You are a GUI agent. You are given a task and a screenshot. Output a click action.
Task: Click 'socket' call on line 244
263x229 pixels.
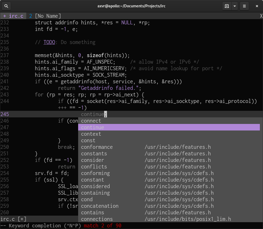(x=95, y=101)
